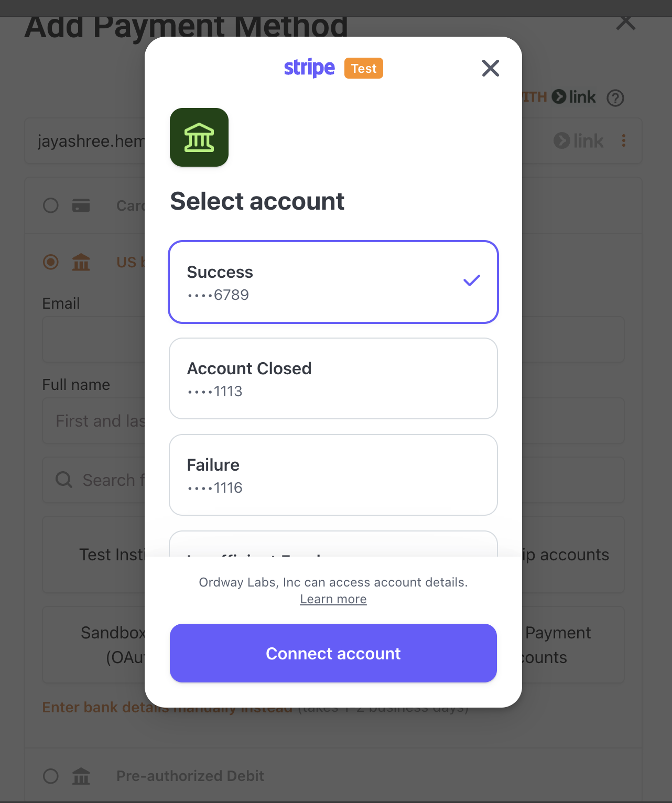This screenshot has width=672, height=803.
Task: Click the credit card icon
Action: pos(81,205)
